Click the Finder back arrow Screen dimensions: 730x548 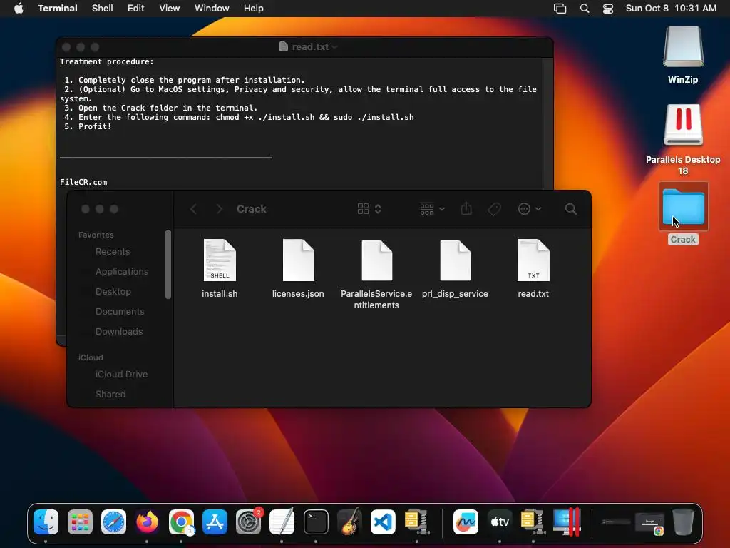[194, 209]
